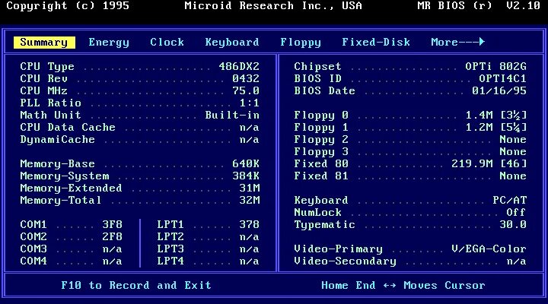Viewport: 548px width, 304px height.
Task: Go to the Floppy tab
Action: point(301,43)
